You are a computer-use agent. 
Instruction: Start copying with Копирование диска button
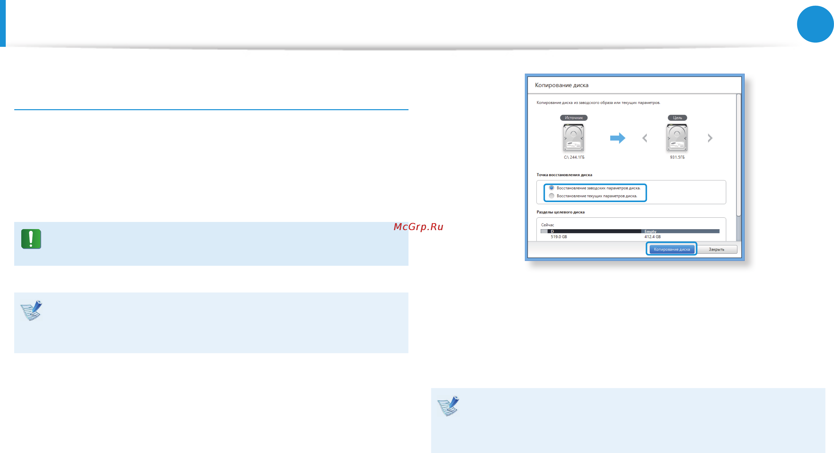(x=671, y=249)
